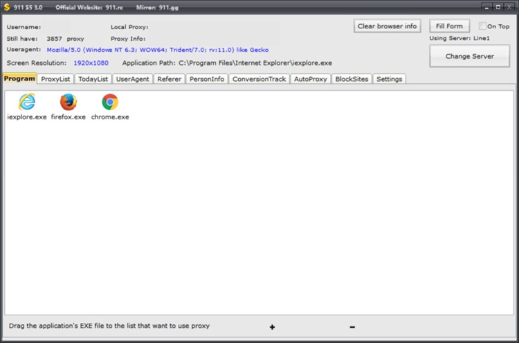This screenshot has width=519, height=343.
Task: Click the Fill Form button
Action: coord(449,26)
